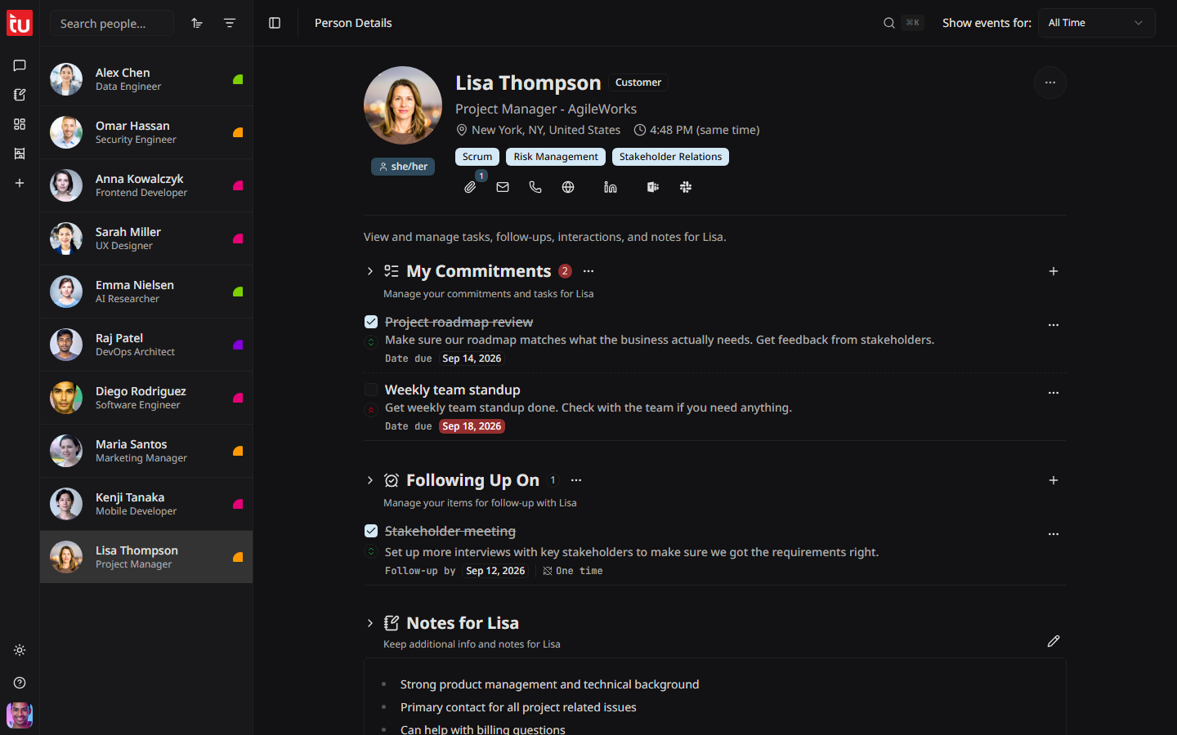The width and height of the screenshot is (1177, 735).
Task: Click the sort people icon
Action: point(197,23)
